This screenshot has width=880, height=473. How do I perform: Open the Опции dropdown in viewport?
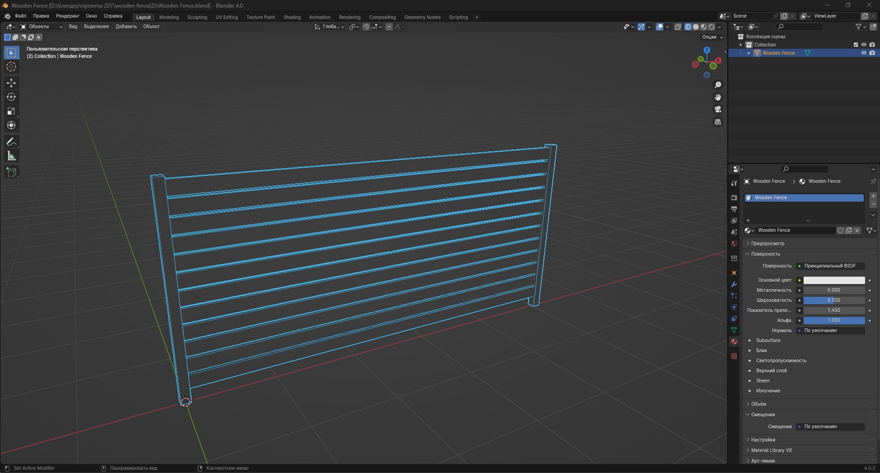(712, 37)
